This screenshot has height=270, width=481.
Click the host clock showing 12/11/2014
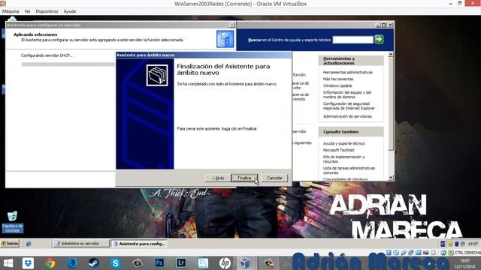pyautogui.click(x=465, y=264)
